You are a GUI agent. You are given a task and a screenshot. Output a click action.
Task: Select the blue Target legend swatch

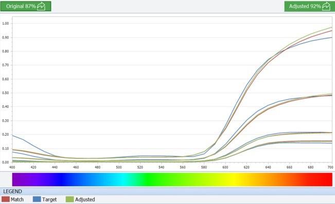point(37,199)
